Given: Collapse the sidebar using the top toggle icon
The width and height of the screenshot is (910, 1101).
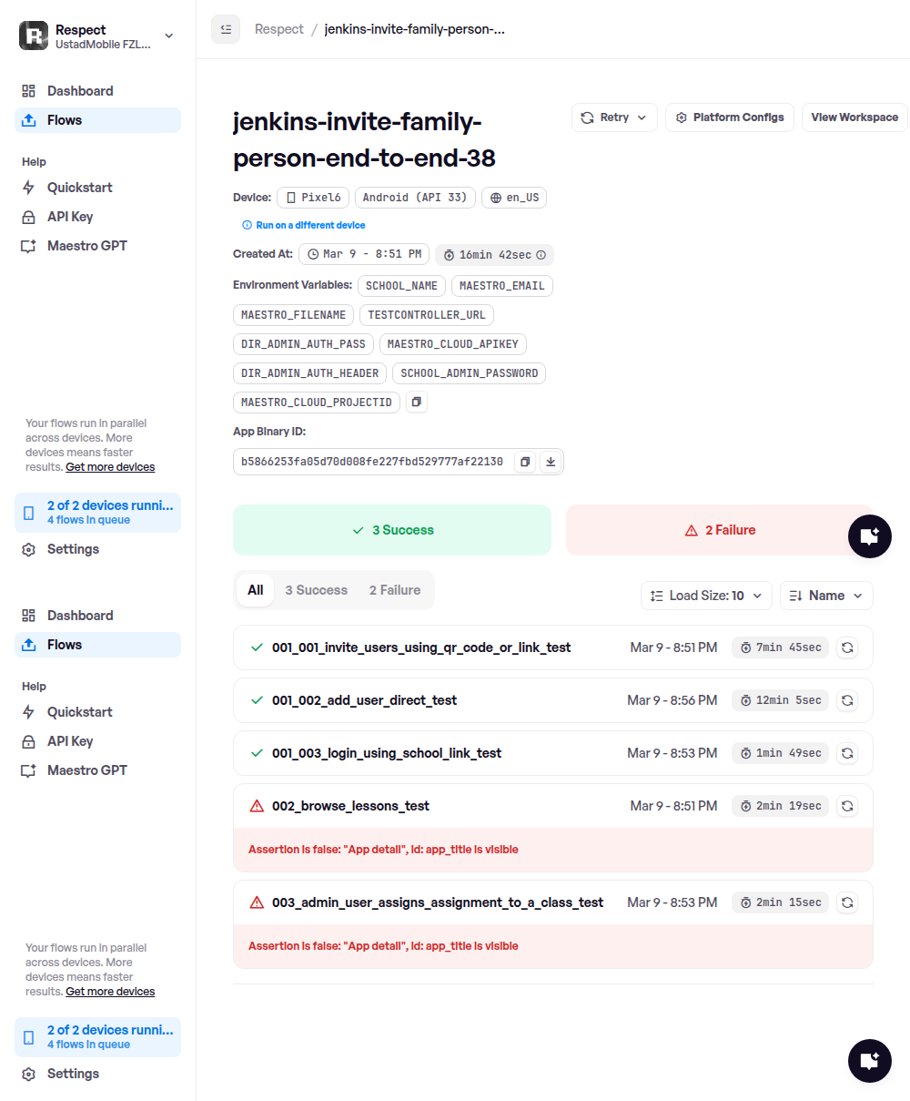Looking at the screenshot, I should [x=226, y=29].
